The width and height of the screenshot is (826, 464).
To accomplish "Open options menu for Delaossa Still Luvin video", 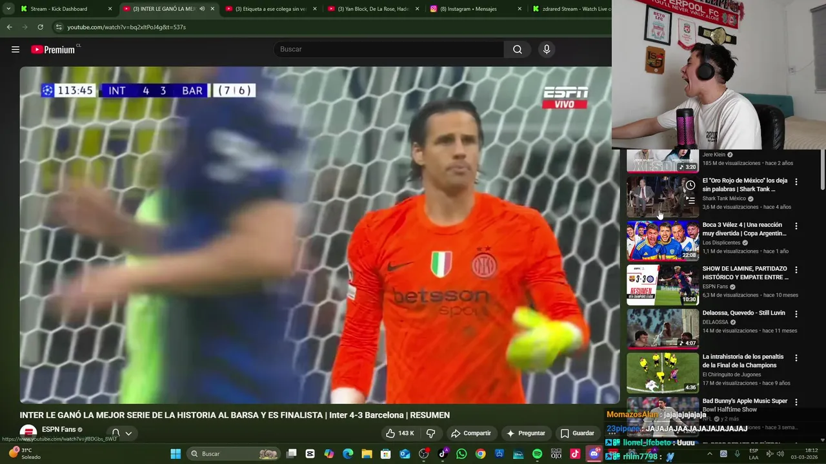I will [x=796, y=314].
